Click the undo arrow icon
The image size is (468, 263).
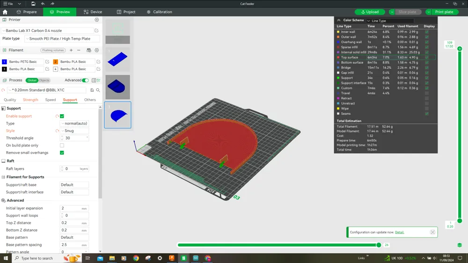[43, 4]
